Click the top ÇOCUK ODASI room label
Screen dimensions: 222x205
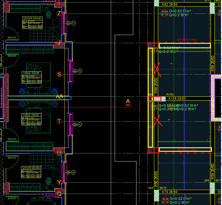click(32, 18)
